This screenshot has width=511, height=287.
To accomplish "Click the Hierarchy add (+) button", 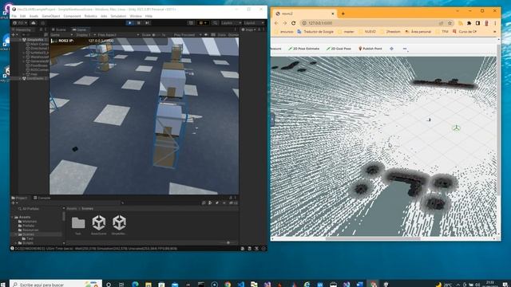I will click(x=14, y=35).
